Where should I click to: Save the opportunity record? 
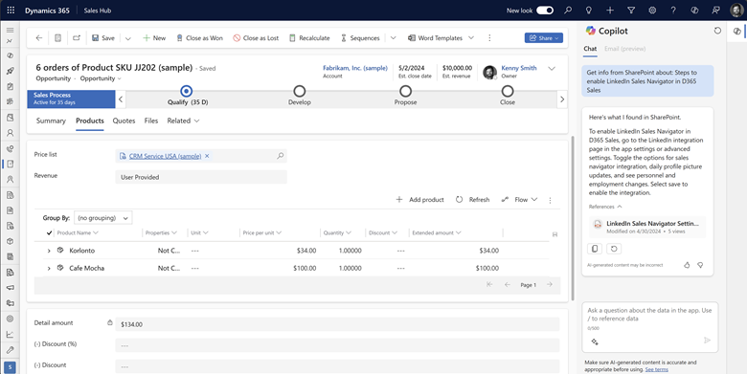(x=103, y=38)
